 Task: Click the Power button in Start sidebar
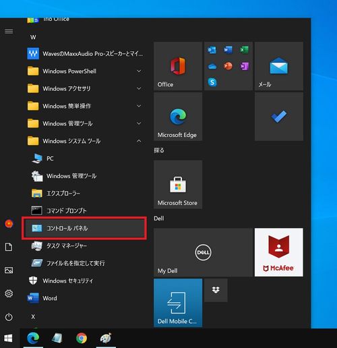[x=9, y=317]
